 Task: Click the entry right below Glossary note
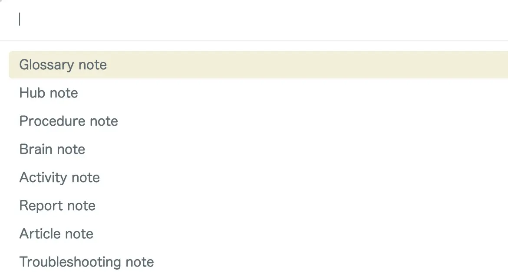[49, 93]
